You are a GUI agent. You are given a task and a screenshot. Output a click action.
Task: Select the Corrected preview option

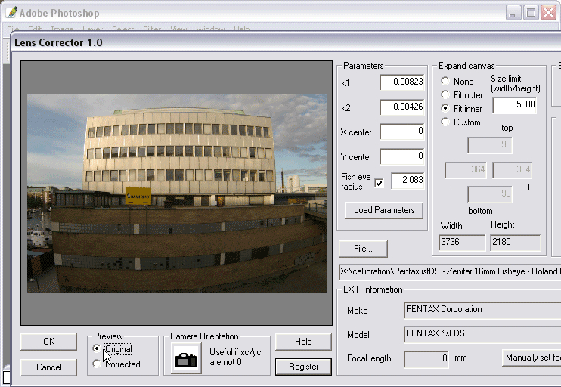(96, 364)
